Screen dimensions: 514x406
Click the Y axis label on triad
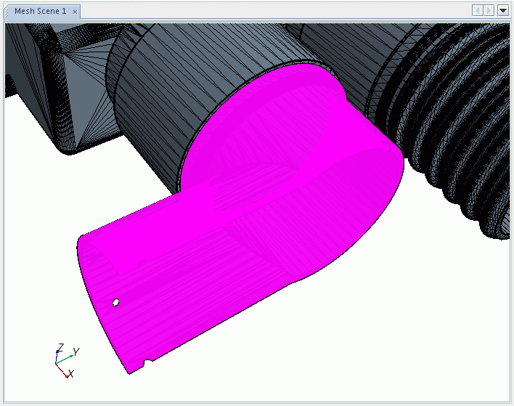(x=76, y=352)
